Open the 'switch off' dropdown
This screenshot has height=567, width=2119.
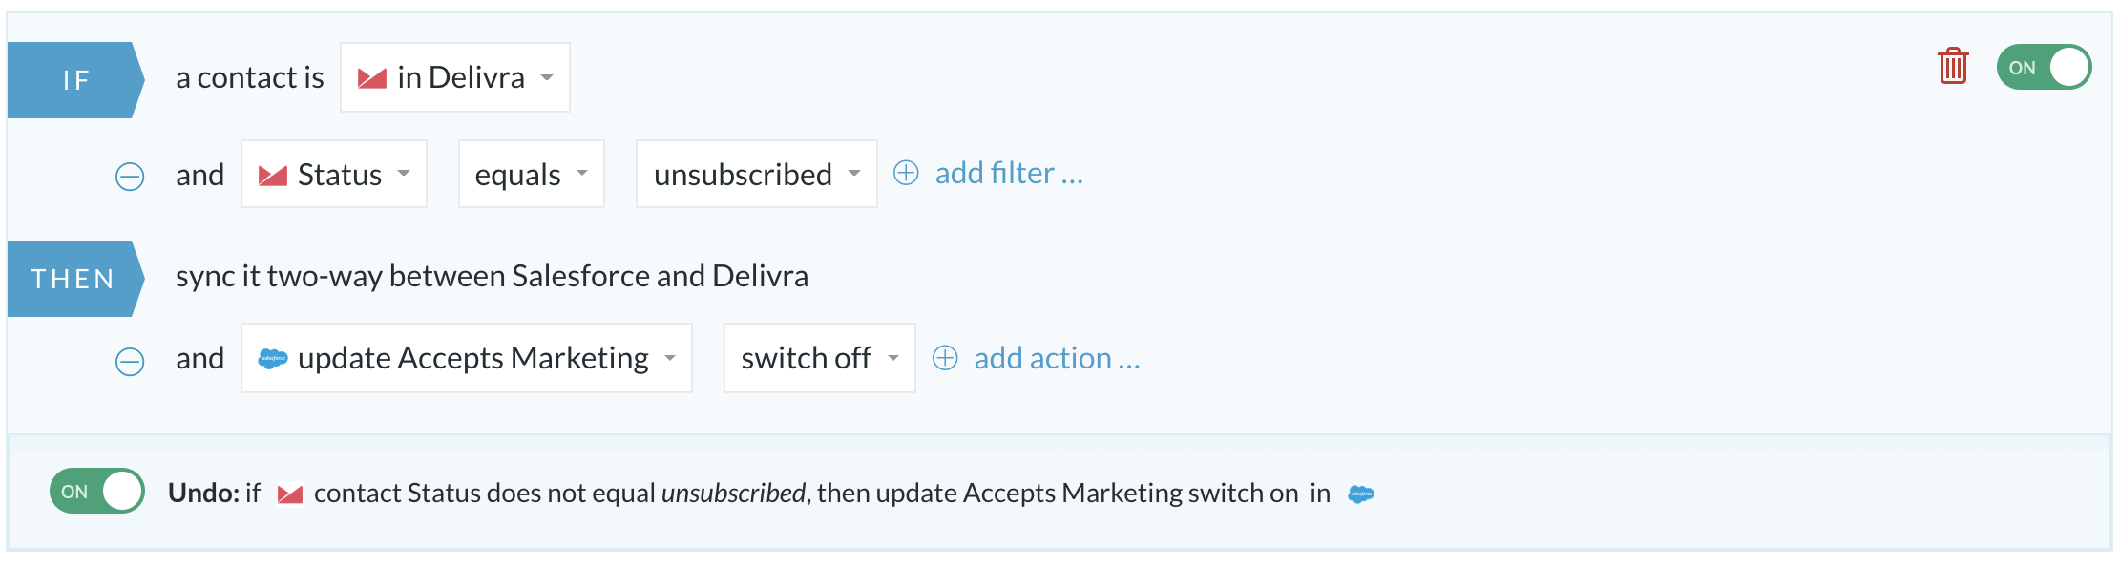pos(820,358)
